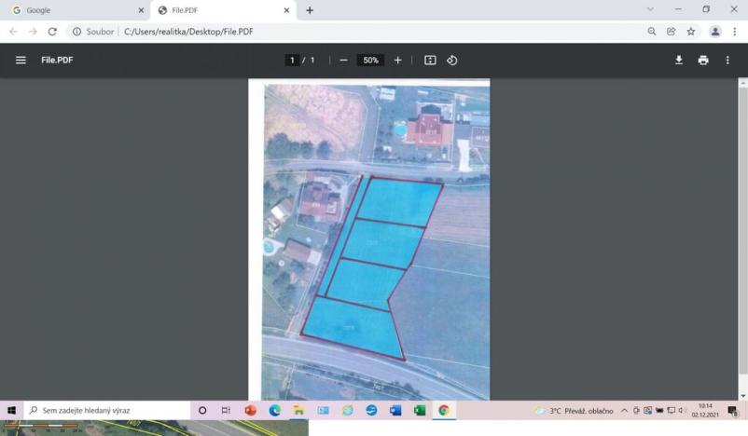748x436 pixels.
Task: Bookmark this page with star icon
Action: point(691,31)
